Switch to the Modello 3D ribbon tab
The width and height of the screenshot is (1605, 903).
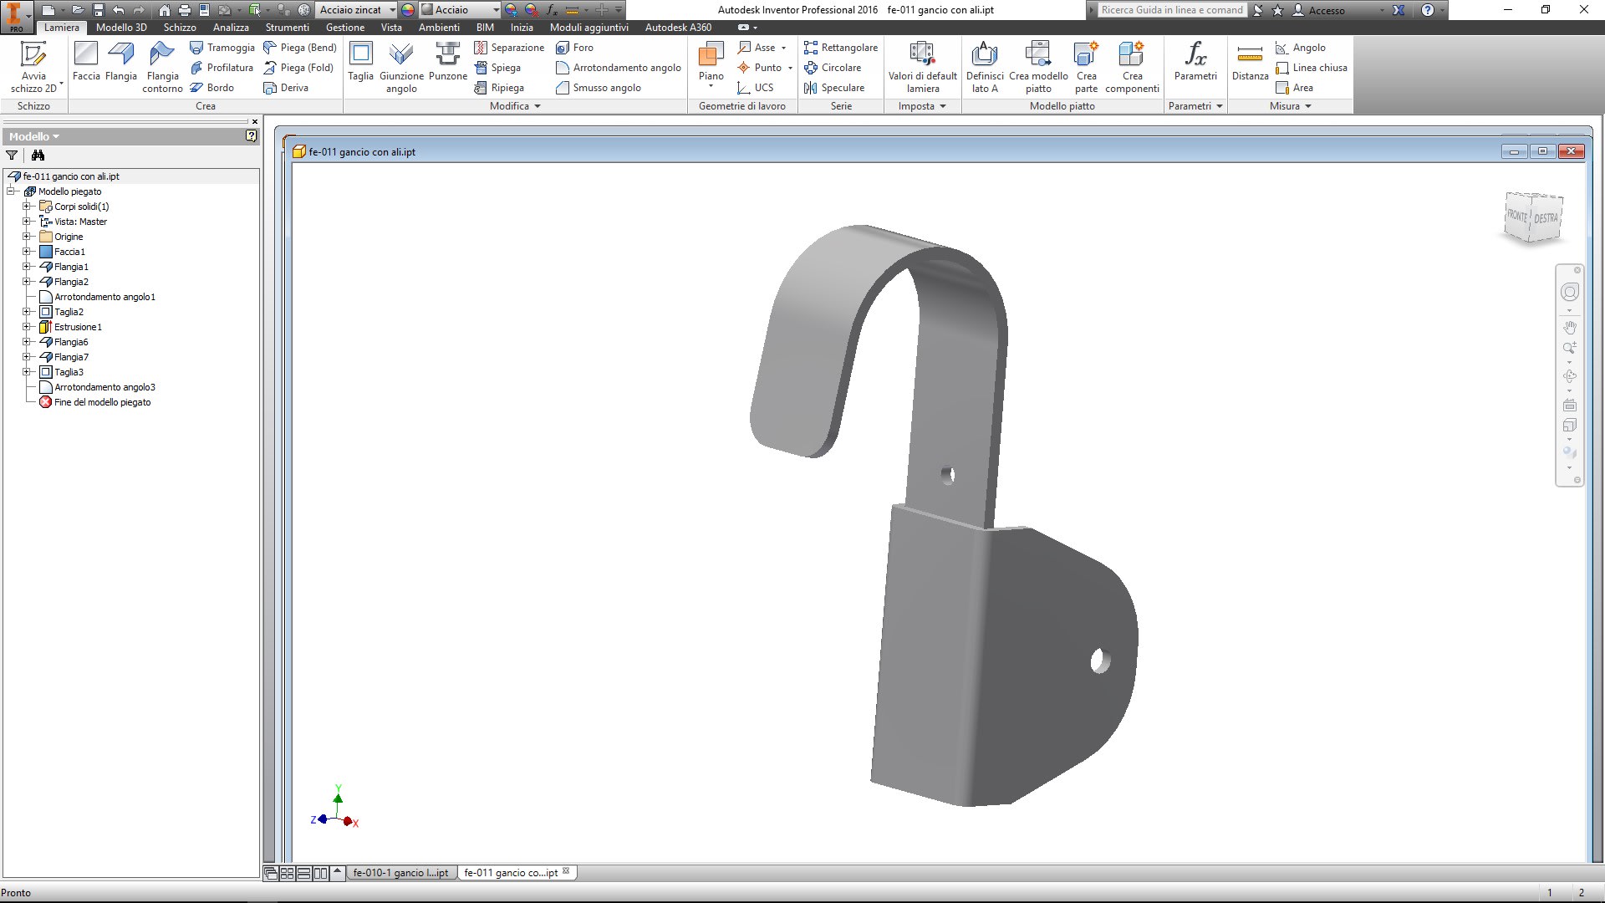[x=122, y=27]
